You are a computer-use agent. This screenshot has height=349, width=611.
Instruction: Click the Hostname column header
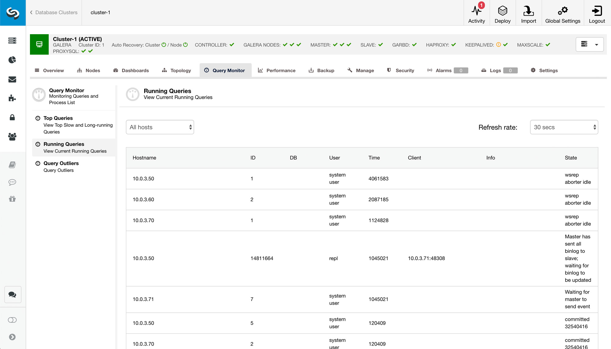click(x=144, y=158)
